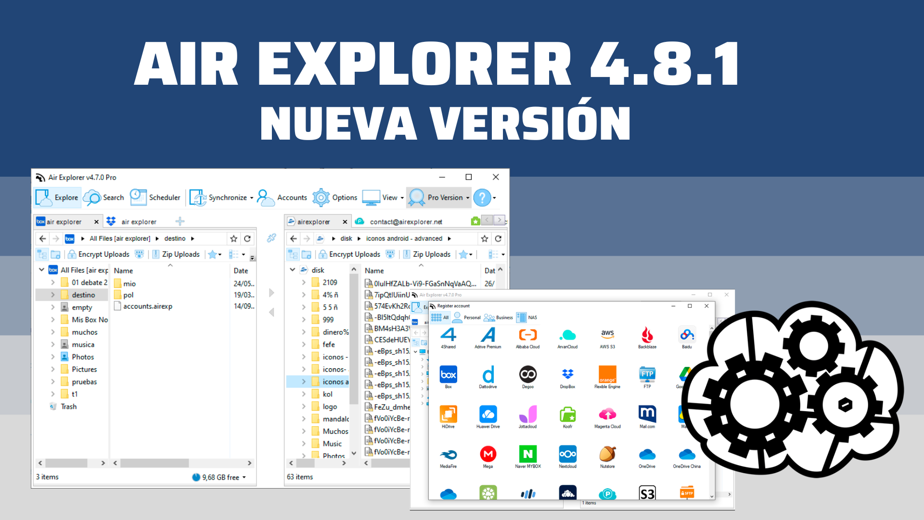Select the OneDrive account icon
The height and width of the screenshot is (520, 924).
[x=647, y=455]
